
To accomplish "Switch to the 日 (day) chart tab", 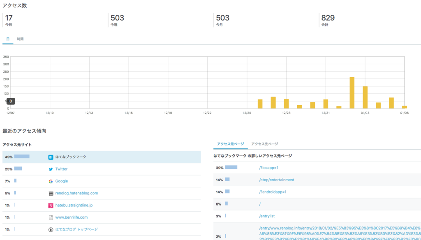I will point(8,39).
